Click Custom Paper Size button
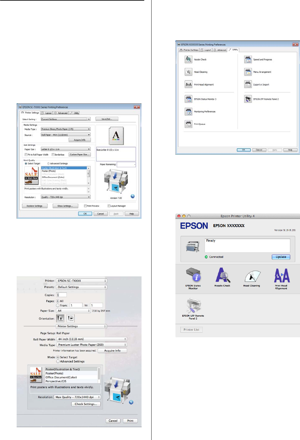This screenshot has width=300, height=440. pos(80,155)
